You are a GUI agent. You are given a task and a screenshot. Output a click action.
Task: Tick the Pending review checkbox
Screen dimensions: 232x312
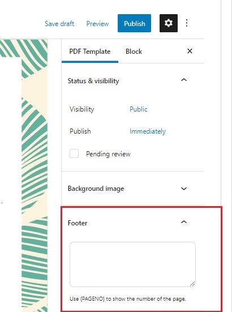74,153
